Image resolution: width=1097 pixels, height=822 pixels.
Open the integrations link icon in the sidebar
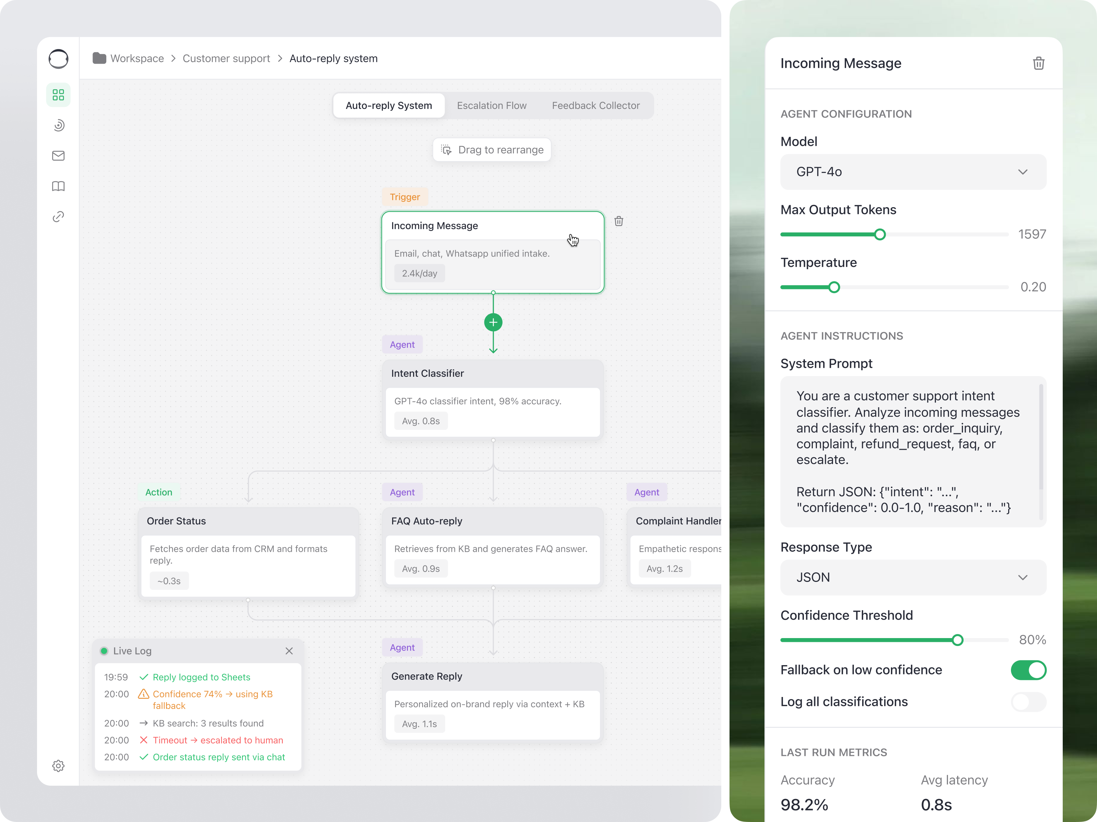[58, 216]
